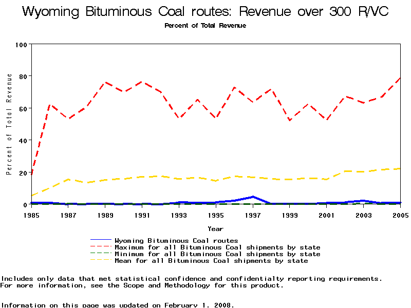Select the 'Wyoming Bituminous Coal routes' legend label
Screen dimensions: 411x308
click(x=176, y=240)
